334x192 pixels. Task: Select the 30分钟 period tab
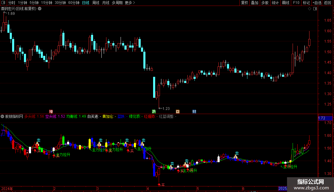pyautogui.click(x=60, y=3)
